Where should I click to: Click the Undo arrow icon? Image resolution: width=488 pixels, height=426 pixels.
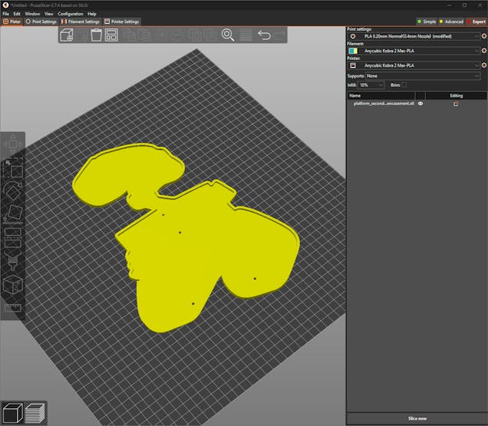click(264, 35)
